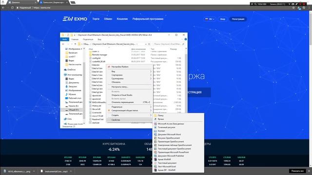This screenshot has width=312, height=175.
Task: Click the Кошелек link on EXMO
Action: point(122,19)
